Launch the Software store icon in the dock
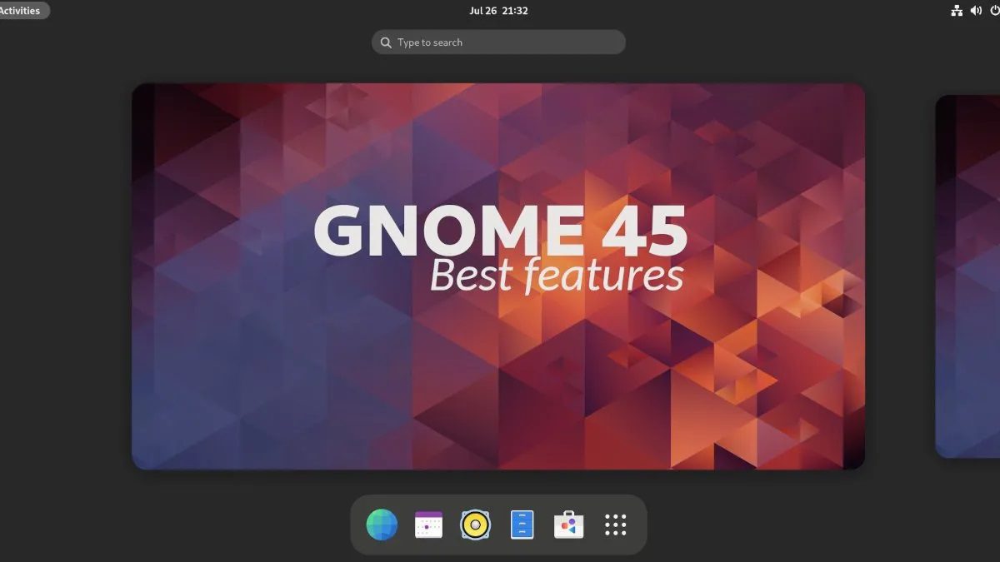This screenshot has width=1000, height=562. [x=568, y=525]
